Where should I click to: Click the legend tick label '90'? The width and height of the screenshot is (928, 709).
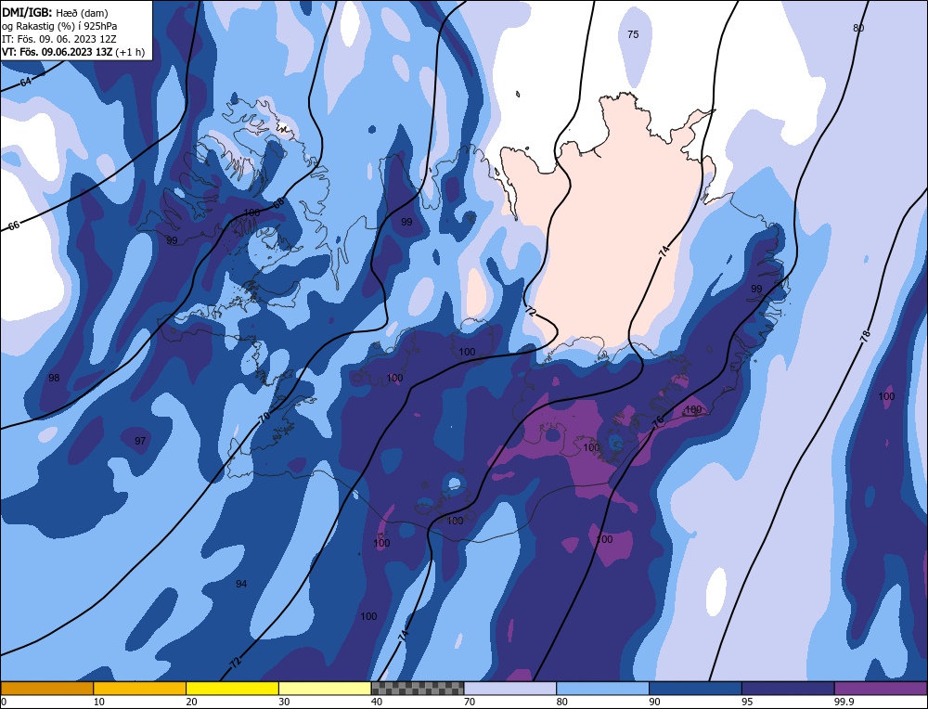(x=654, y=702)
